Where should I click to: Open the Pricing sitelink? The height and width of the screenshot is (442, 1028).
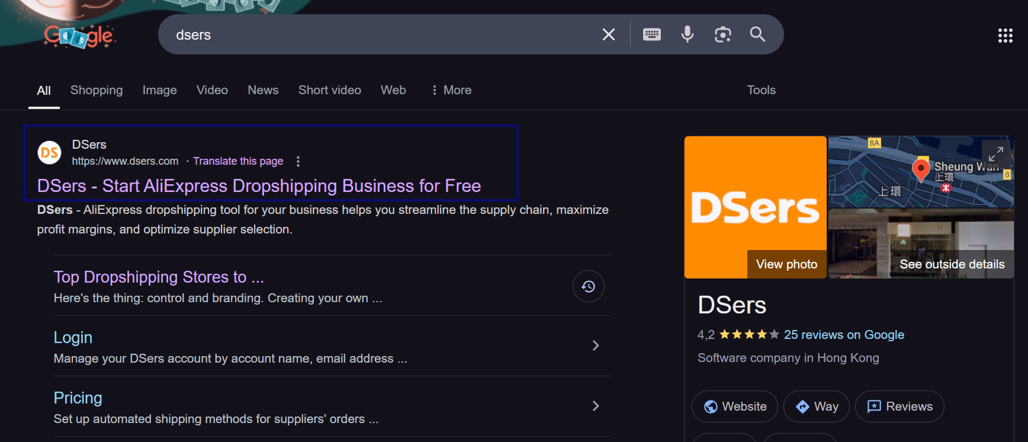tap(78, 398)
